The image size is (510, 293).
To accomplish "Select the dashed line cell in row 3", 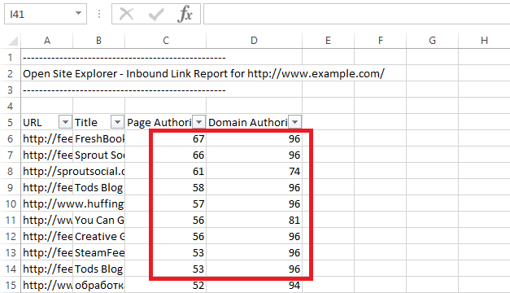I will pos(124,90).
